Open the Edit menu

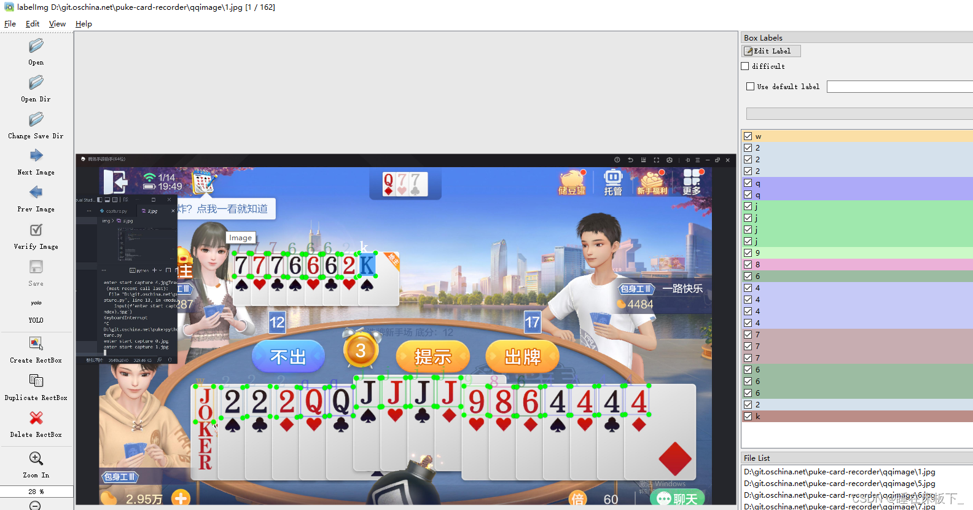pyautogui.click(x=33, y=24)
